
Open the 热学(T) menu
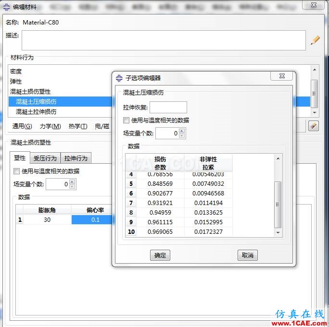click(x=78, y=126)
